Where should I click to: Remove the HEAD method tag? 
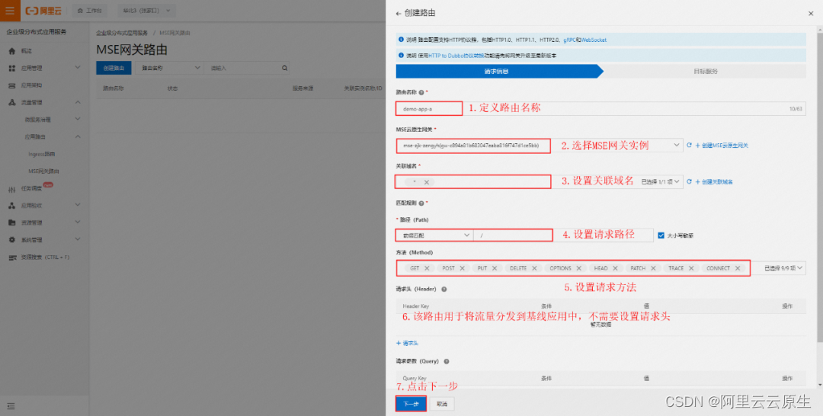pos(615,268)
